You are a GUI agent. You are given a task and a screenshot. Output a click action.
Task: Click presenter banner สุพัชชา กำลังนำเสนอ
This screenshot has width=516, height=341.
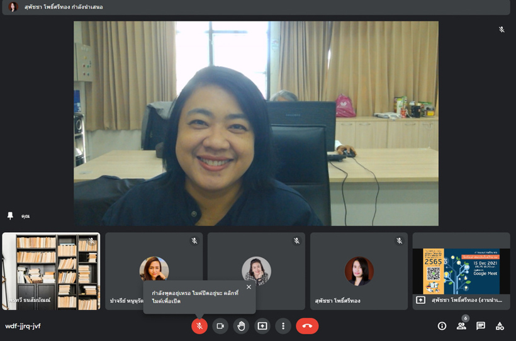[62, 7]
